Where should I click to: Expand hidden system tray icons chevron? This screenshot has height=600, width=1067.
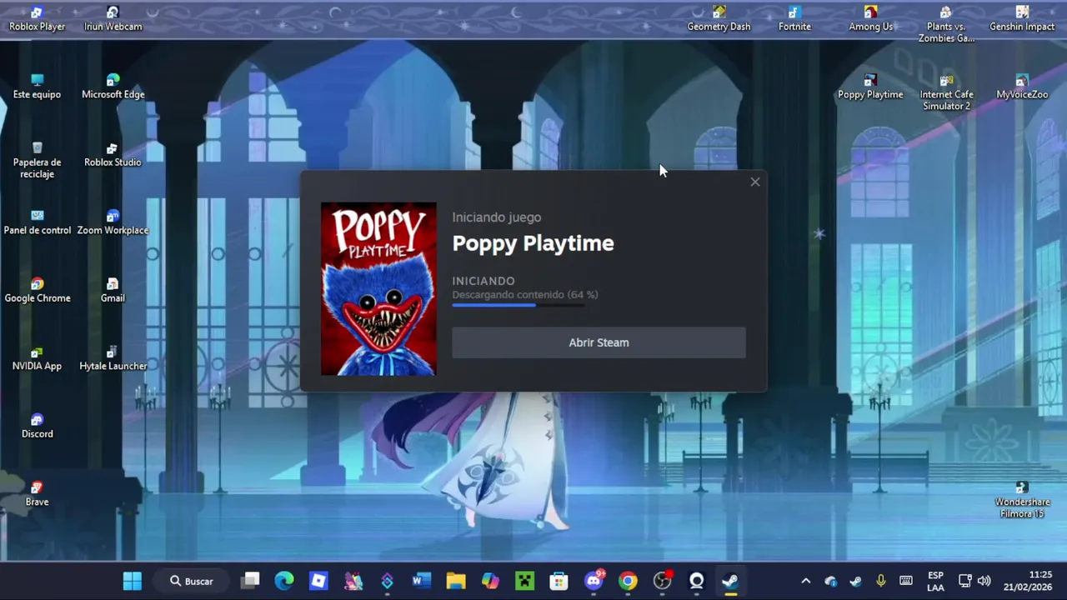(805, 581)
